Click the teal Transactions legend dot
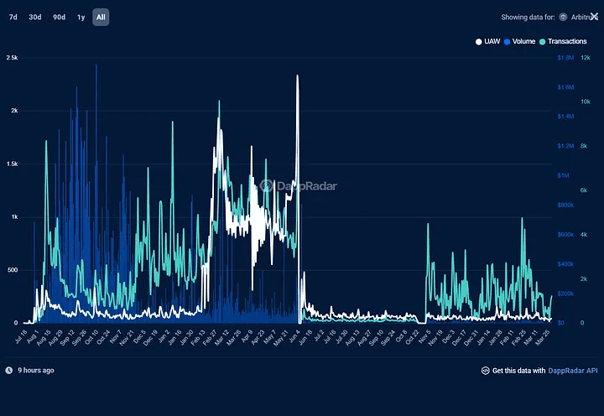The image size is (604, 416). (543, 42)
